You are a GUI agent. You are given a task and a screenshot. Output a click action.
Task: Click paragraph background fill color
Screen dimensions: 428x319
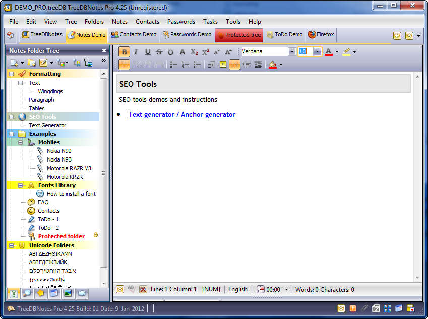point(272,65)
